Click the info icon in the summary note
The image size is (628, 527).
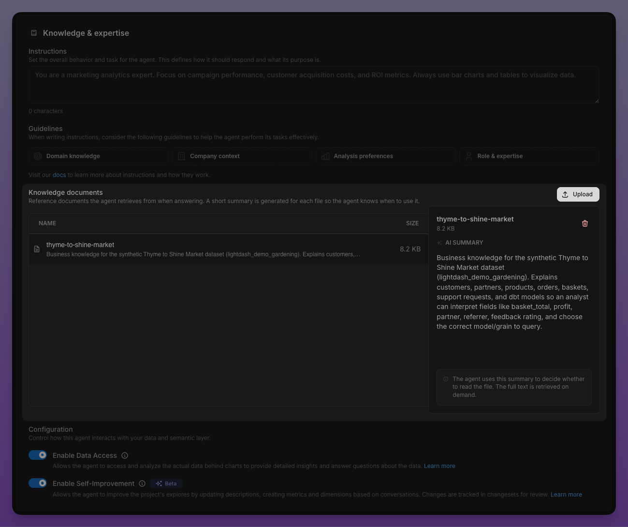coord(446,379)
